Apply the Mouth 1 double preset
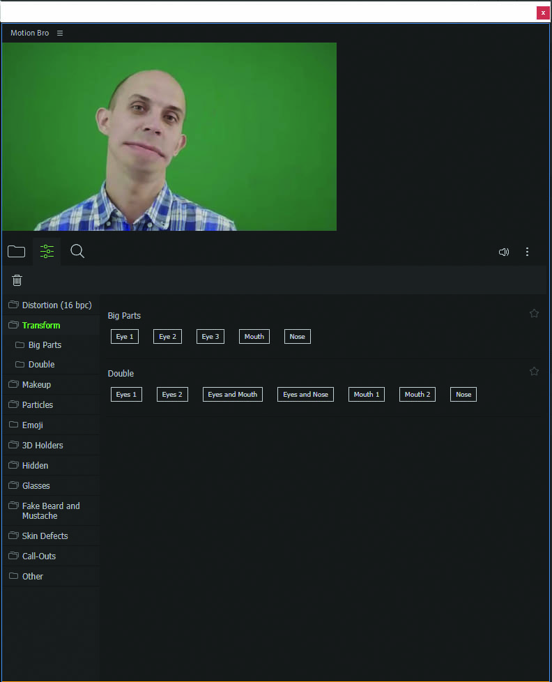The height and width of the screenshot is (682, 552). [367, 395]
